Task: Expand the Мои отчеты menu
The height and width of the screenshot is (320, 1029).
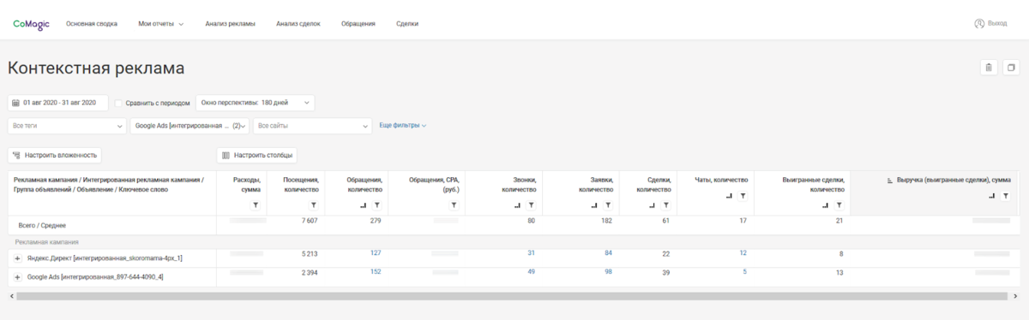Action: coord(161,24)
